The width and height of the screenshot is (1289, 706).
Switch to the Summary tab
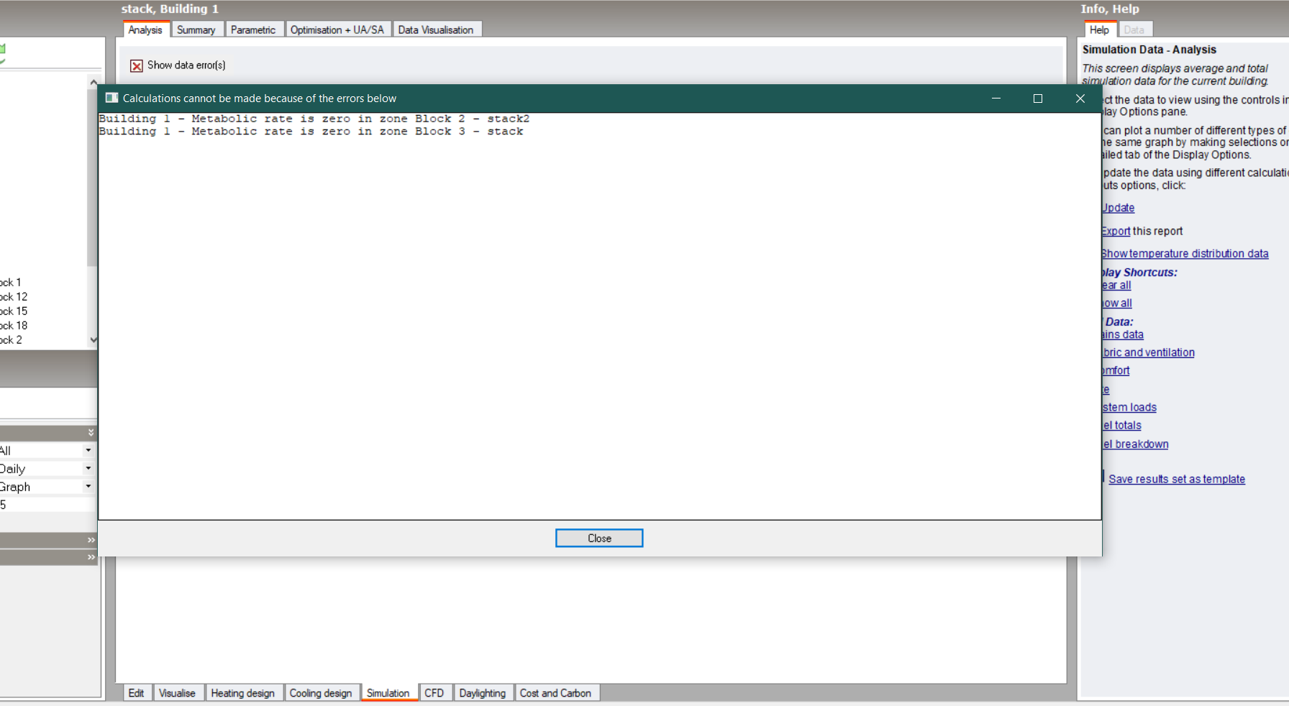196,29
